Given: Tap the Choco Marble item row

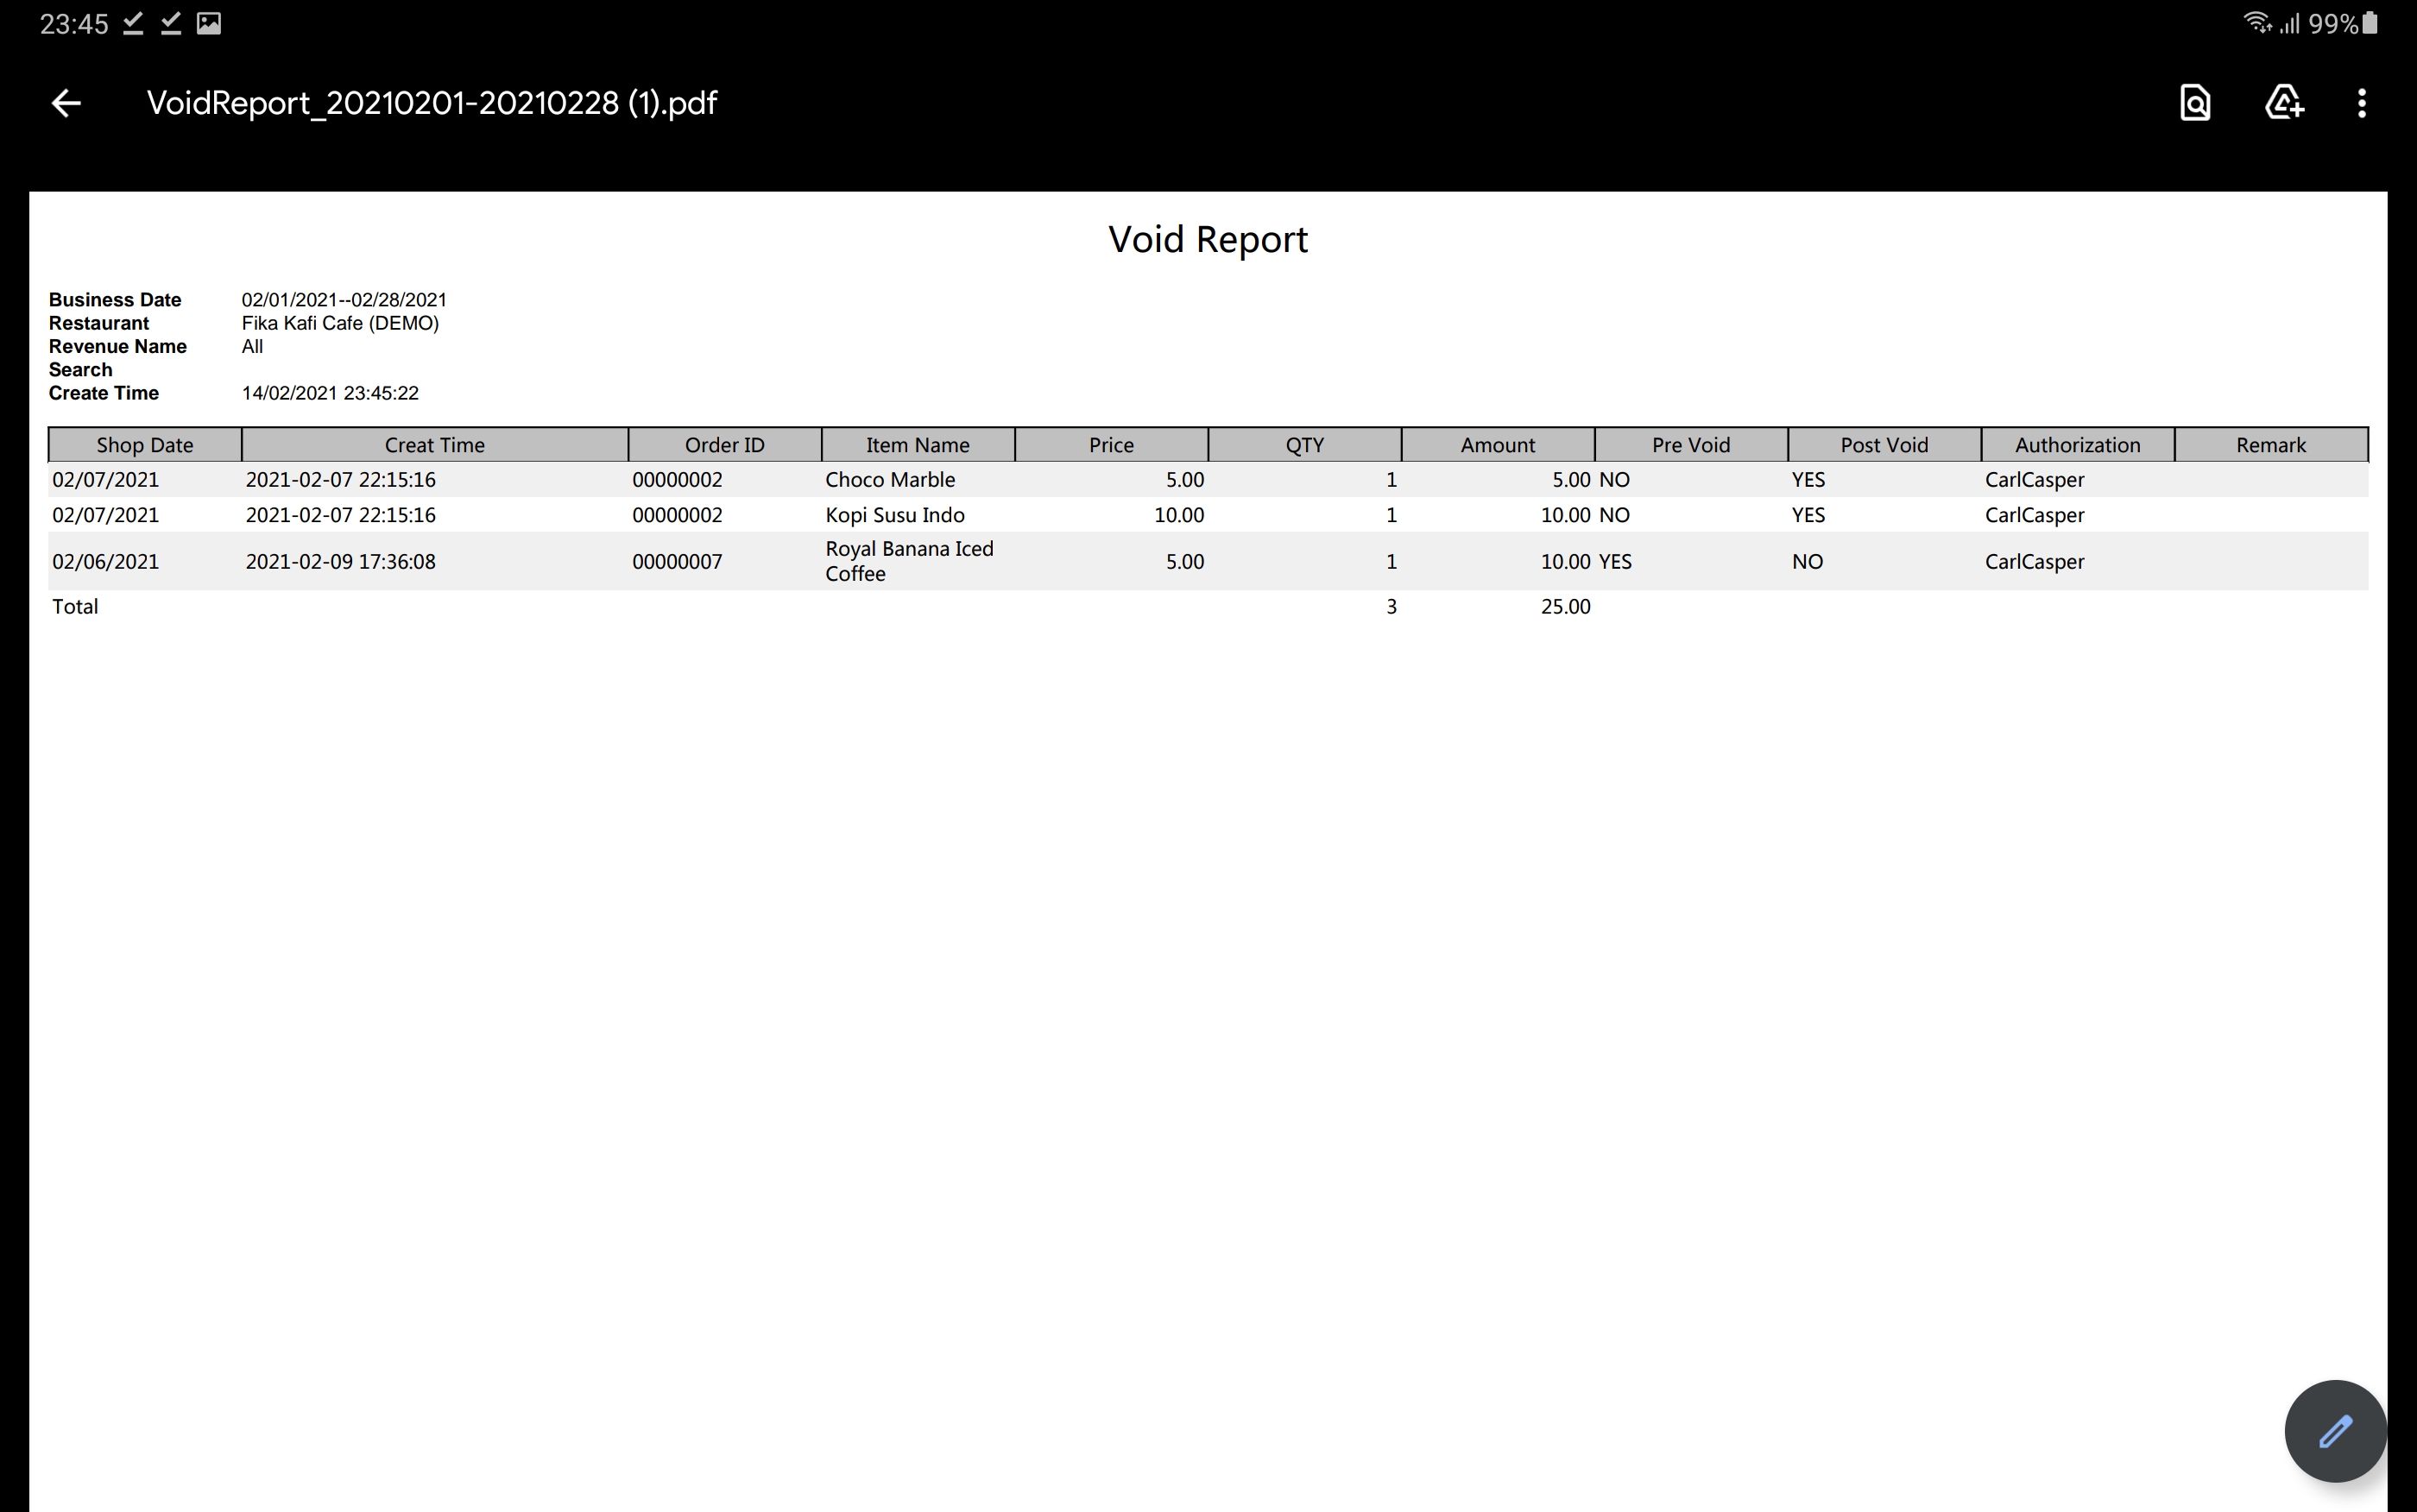Looking at the screenshot, I should [x=890, y=480].
